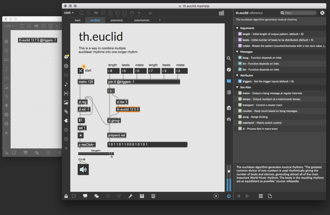Open the 100% zoom dropdown

tap(69, 13)
